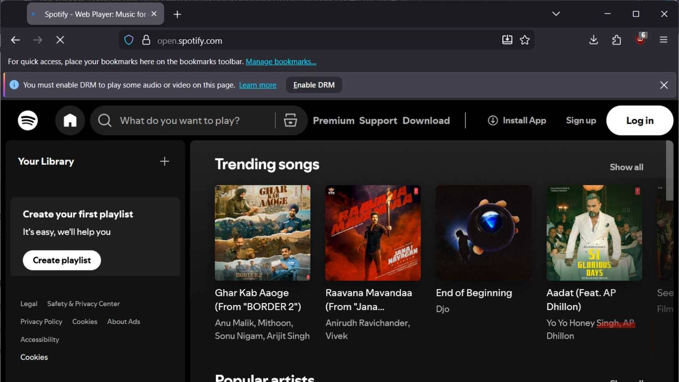This screenshot has width=679, height=382.
Task: Show all Trending songs
Action: (x=626, y=167)
